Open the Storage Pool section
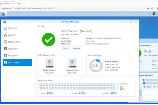This screenshot has width=158, height=105. [x=17, y=42]
